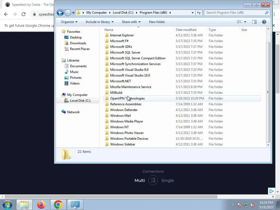The width and height of the screenshot is (280, 210).
Task: Open Recent Places in the navigation pane
Action: tap(80, 49)
